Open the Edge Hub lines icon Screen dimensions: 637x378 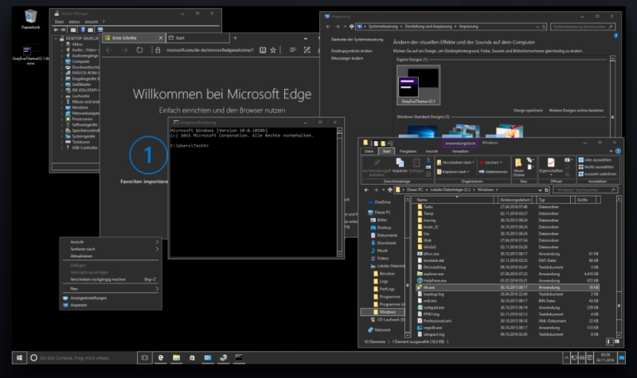pyautogui.click(x=293, y=50)
